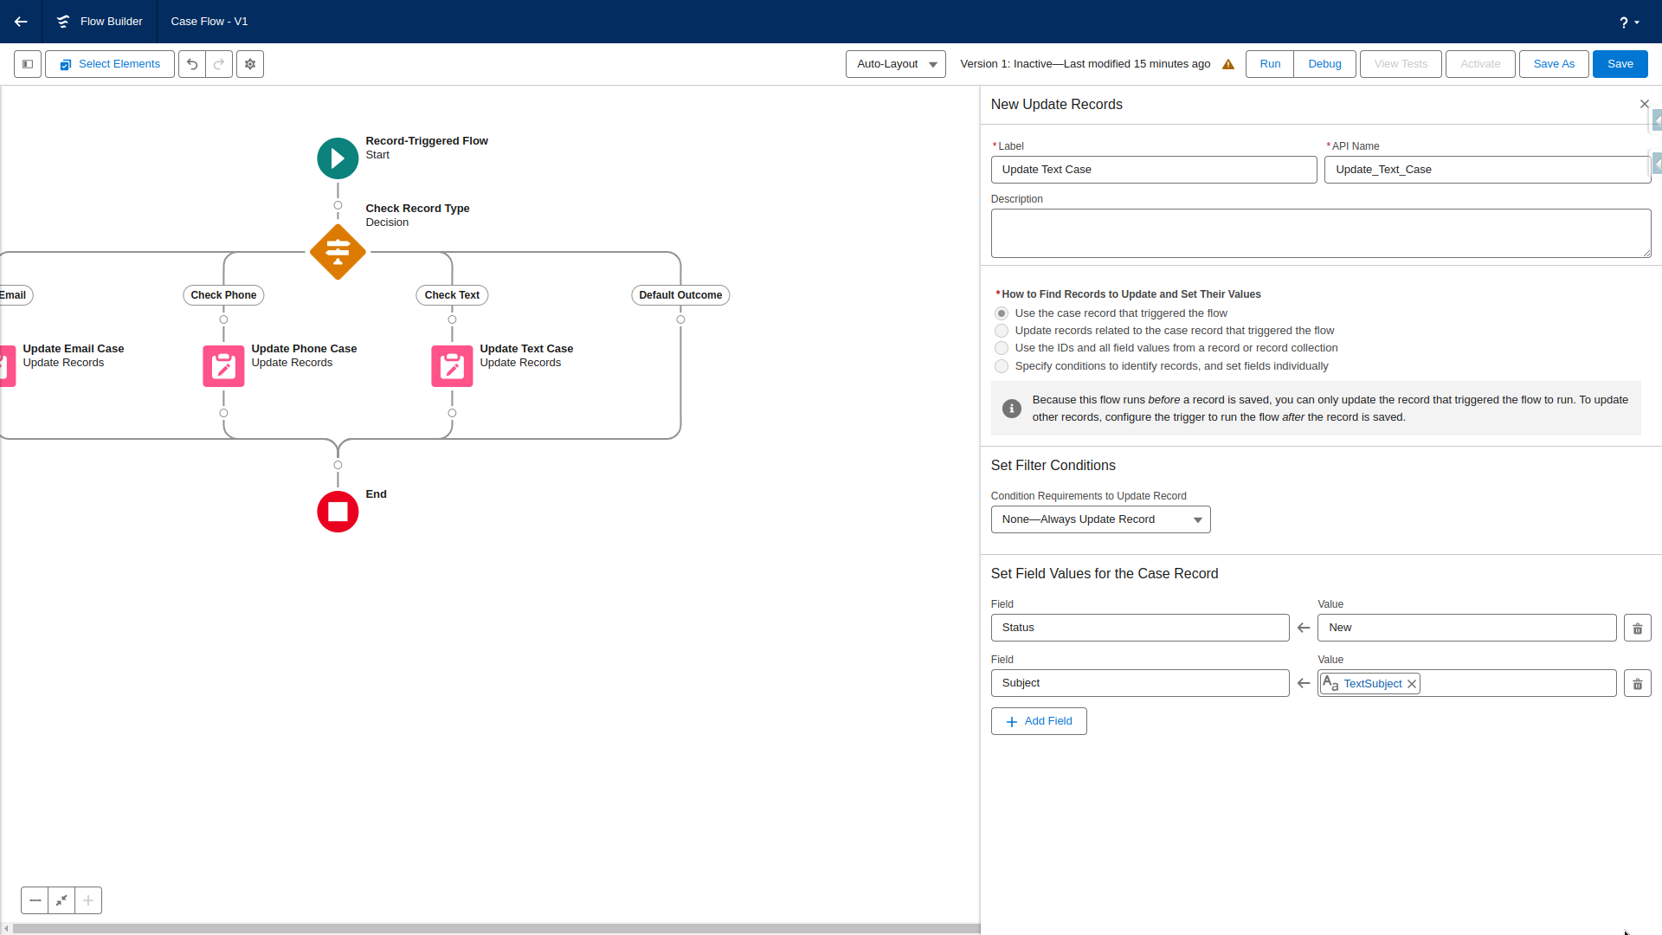This screenshot has width=1662, height=935.
Task: Click the Check Text outcome label
Action: tap(452, 295)
